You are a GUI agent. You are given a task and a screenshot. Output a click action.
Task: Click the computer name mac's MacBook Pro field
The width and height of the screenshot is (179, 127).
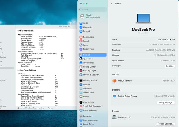coord(166,39)
